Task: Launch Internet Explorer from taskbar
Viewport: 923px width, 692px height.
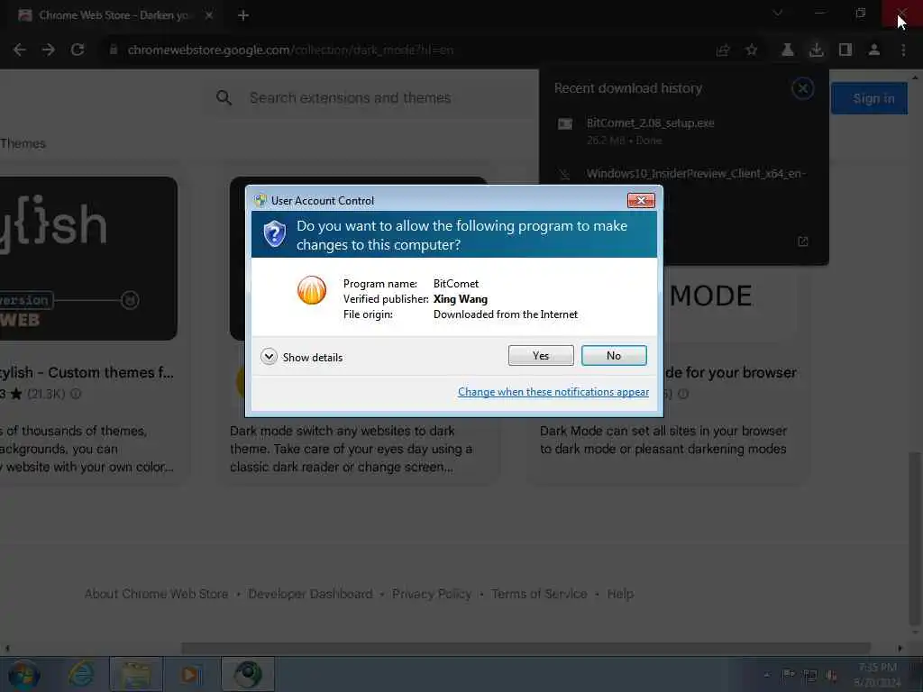Action: (x=80, y=674)
